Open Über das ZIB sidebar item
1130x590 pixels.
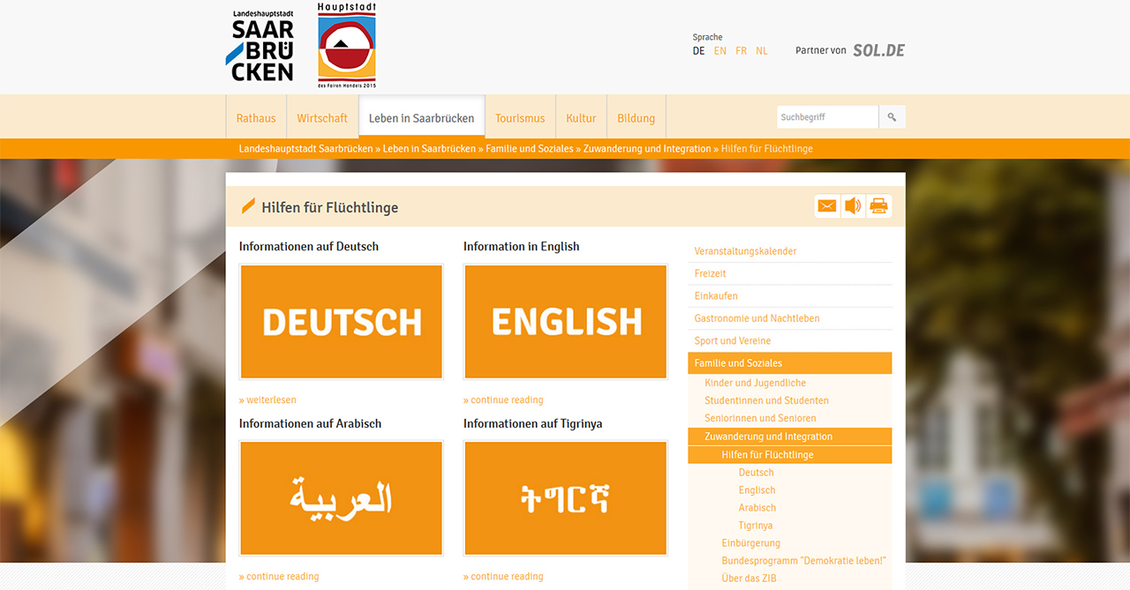749,579
